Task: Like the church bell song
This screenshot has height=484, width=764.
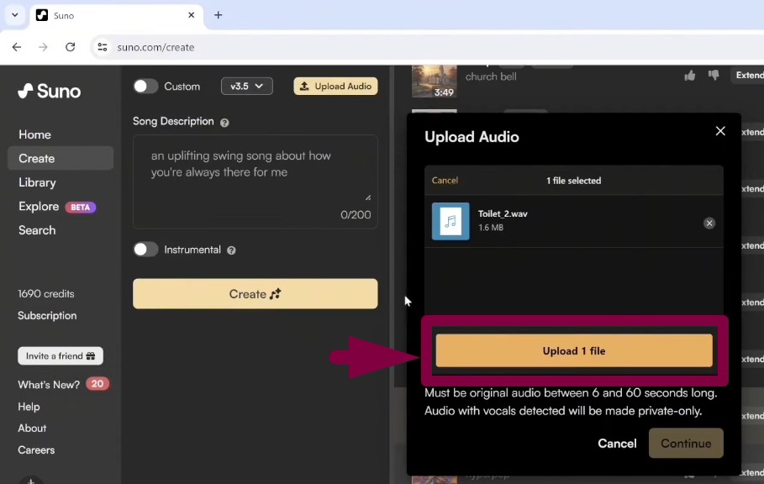Action: [x=689, y=76]
